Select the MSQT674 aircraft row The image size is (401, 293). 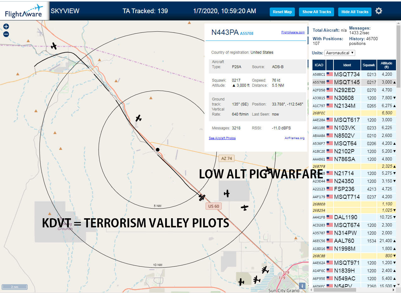354,225
